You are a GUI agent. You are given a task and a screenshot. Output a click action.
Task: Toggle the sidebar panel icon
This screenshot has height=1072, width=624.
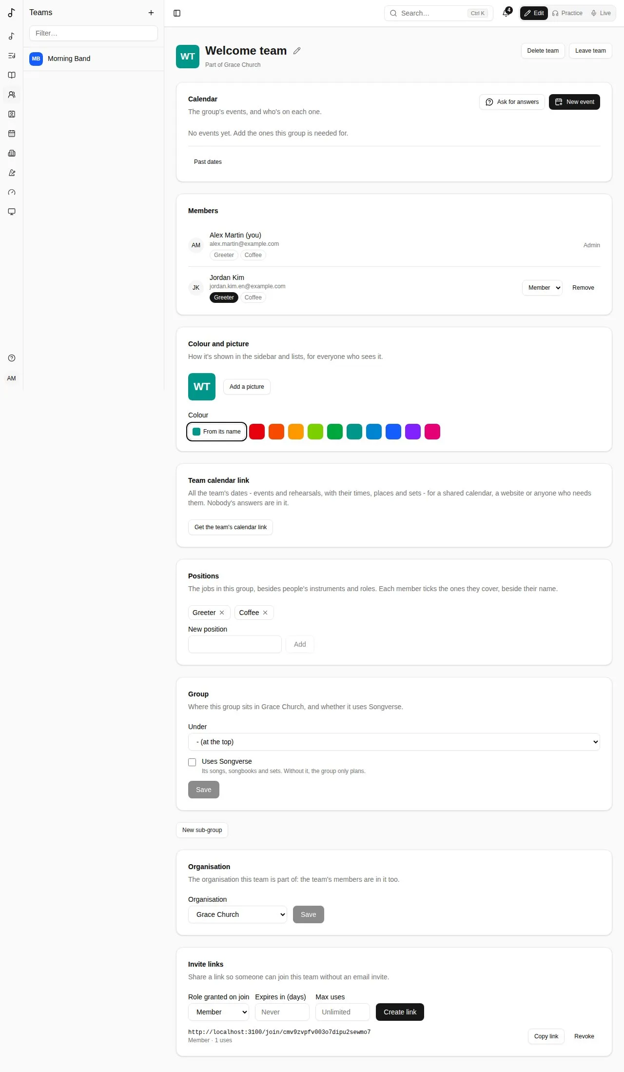177,13
